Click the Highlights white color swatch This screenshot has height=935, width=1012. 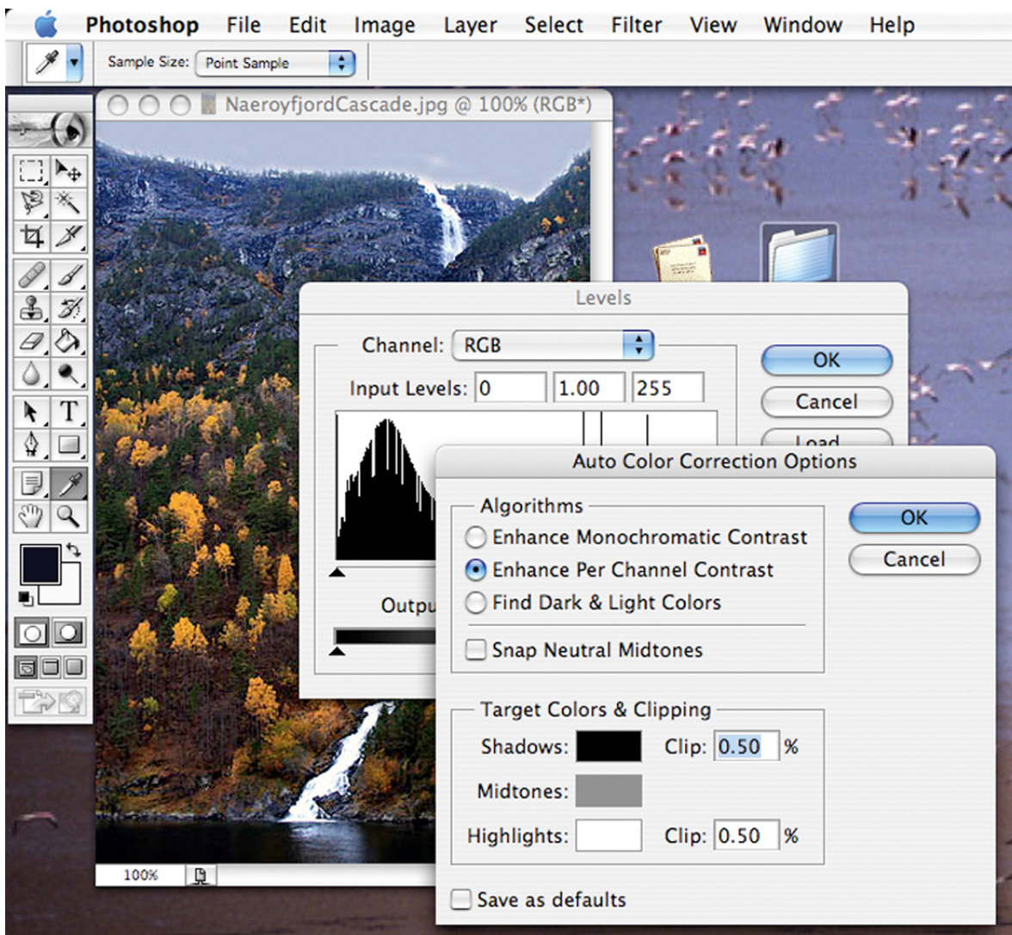[608, 835]
